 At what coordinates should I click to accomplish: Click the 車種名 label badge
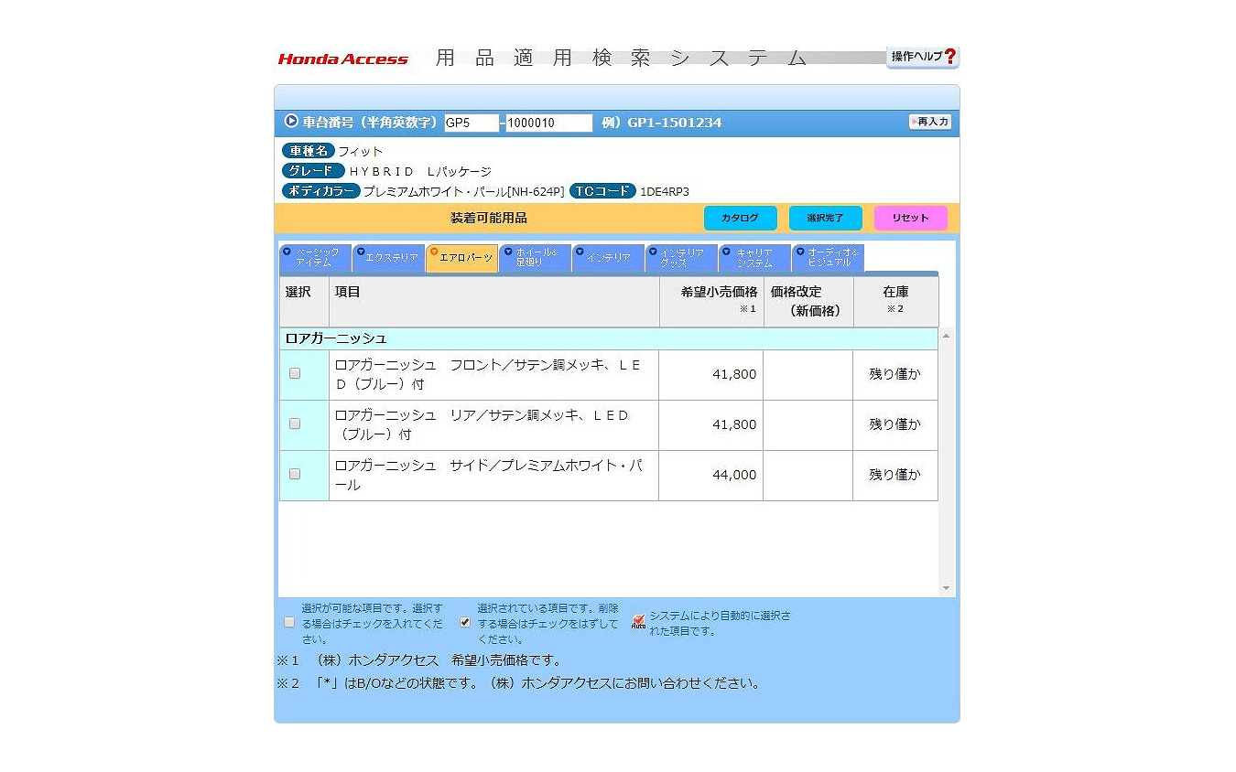[309, 151]
